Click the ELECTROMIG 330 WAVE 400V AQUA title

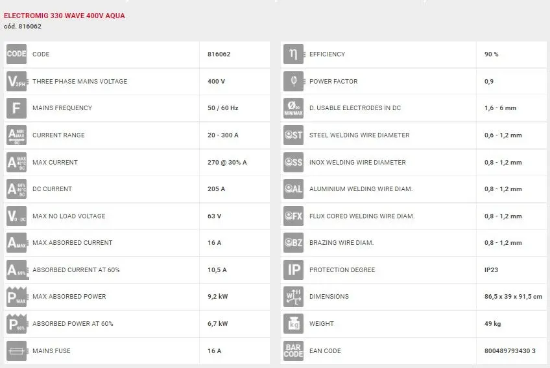[x=64, y=16]
